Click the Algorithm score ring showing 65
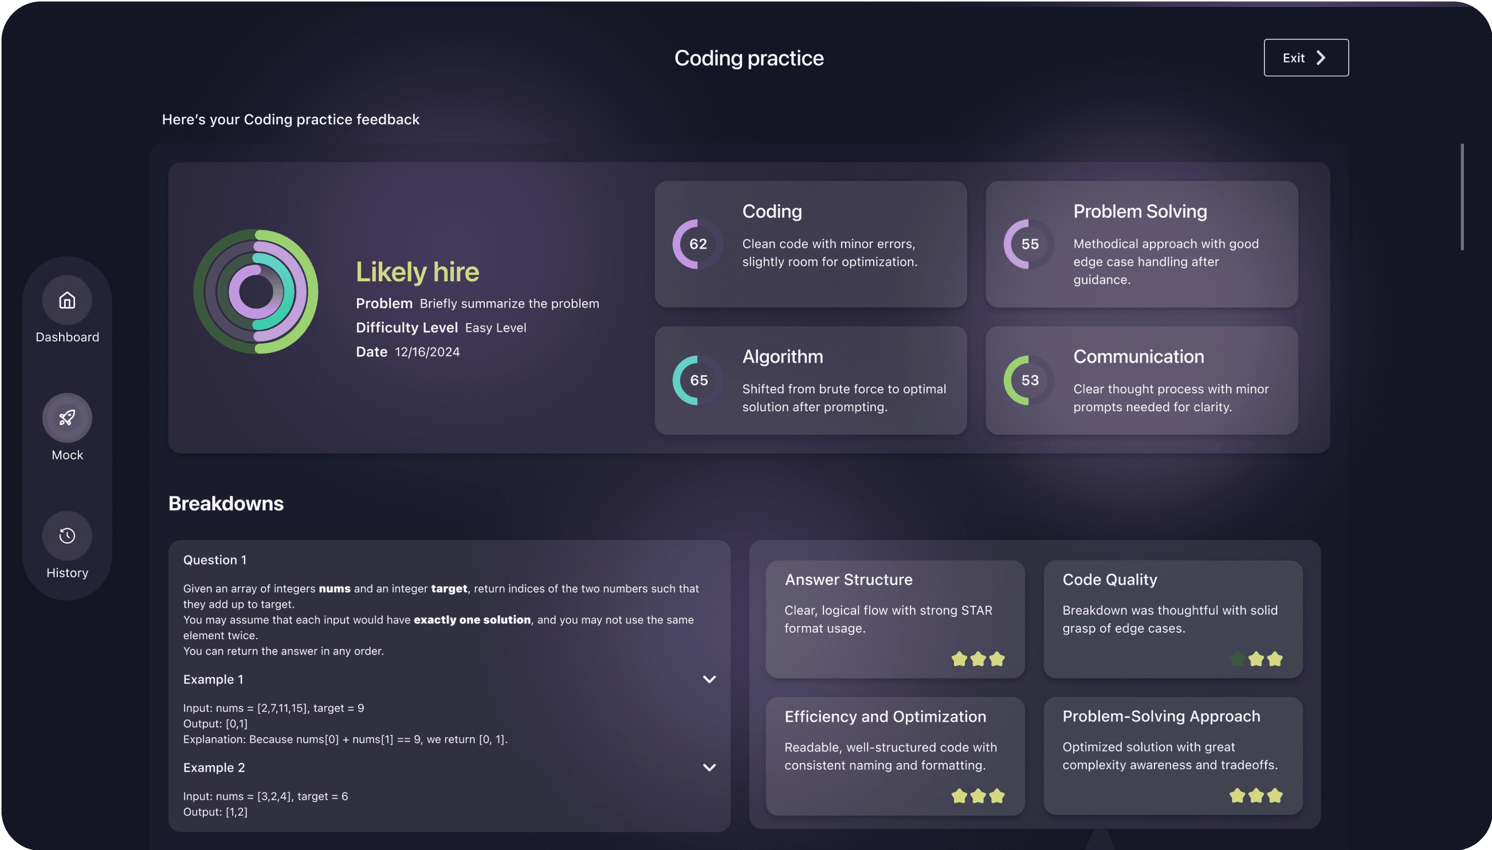 tap(698, 381)
